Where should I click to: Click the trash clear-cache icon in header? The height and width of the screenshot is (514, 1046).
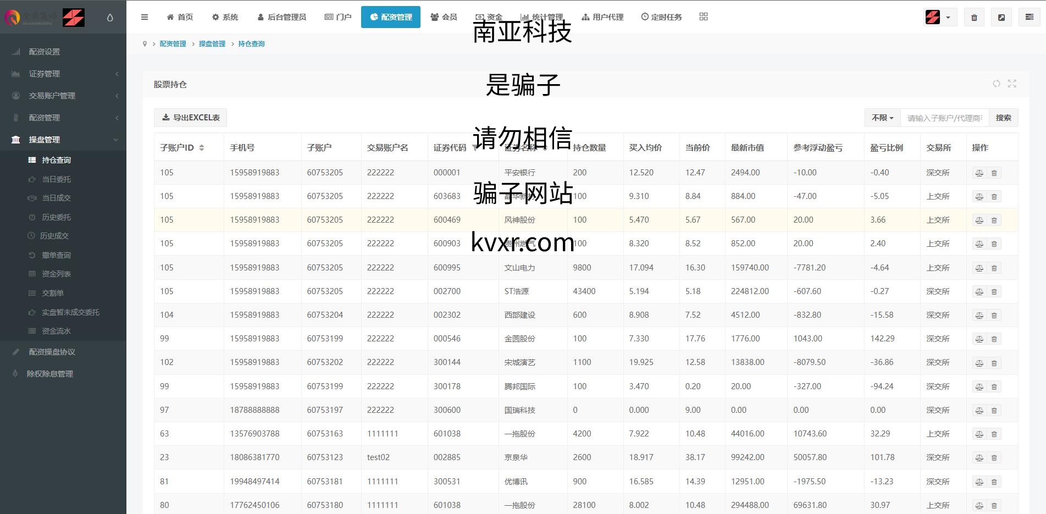tap(974, 18)
